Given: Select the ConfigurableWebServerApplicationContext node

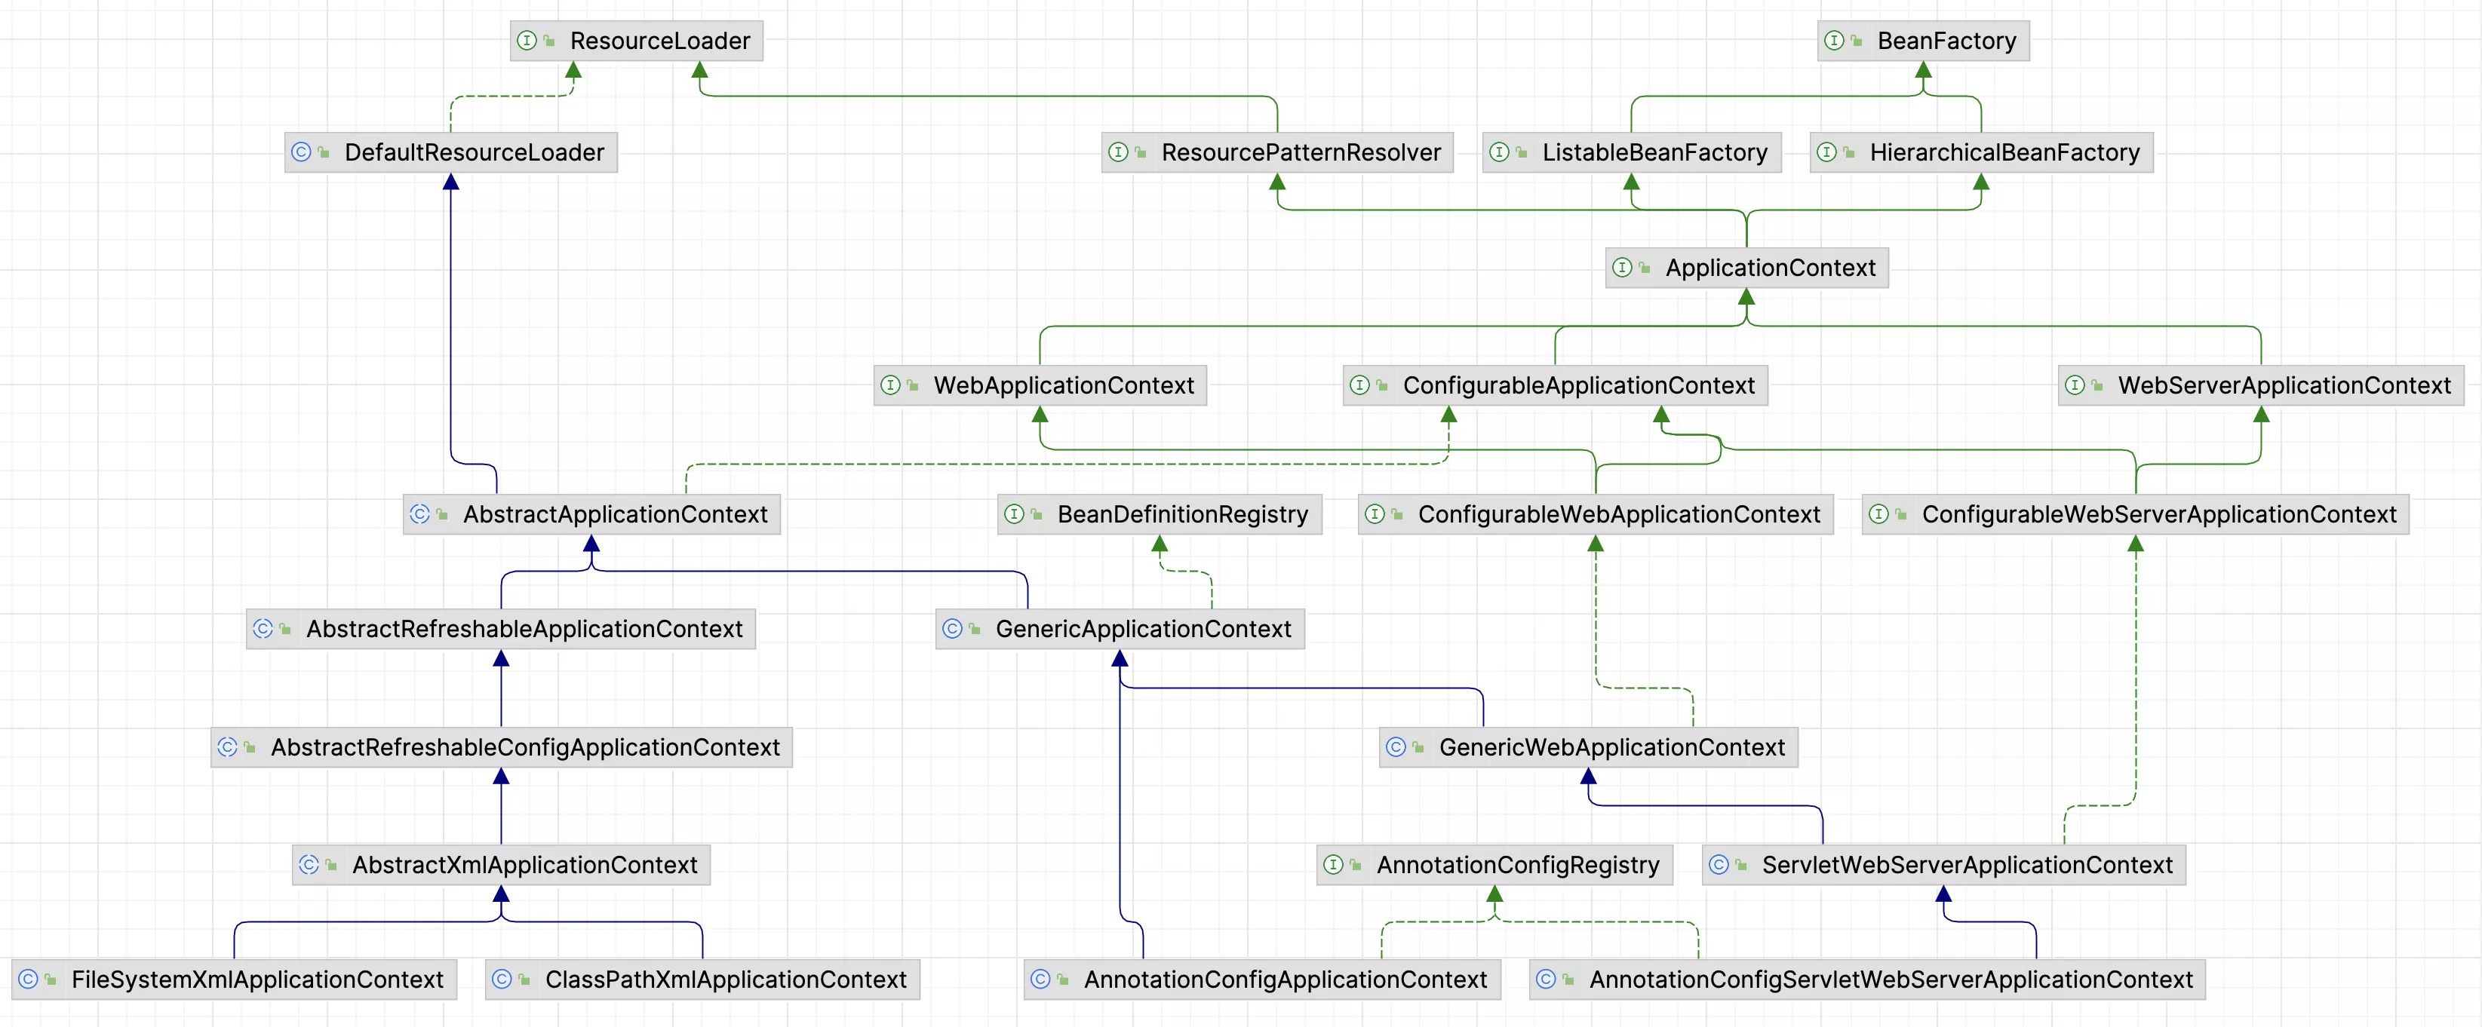Looking at the screenshot, I should click(x=2136, y=514).
